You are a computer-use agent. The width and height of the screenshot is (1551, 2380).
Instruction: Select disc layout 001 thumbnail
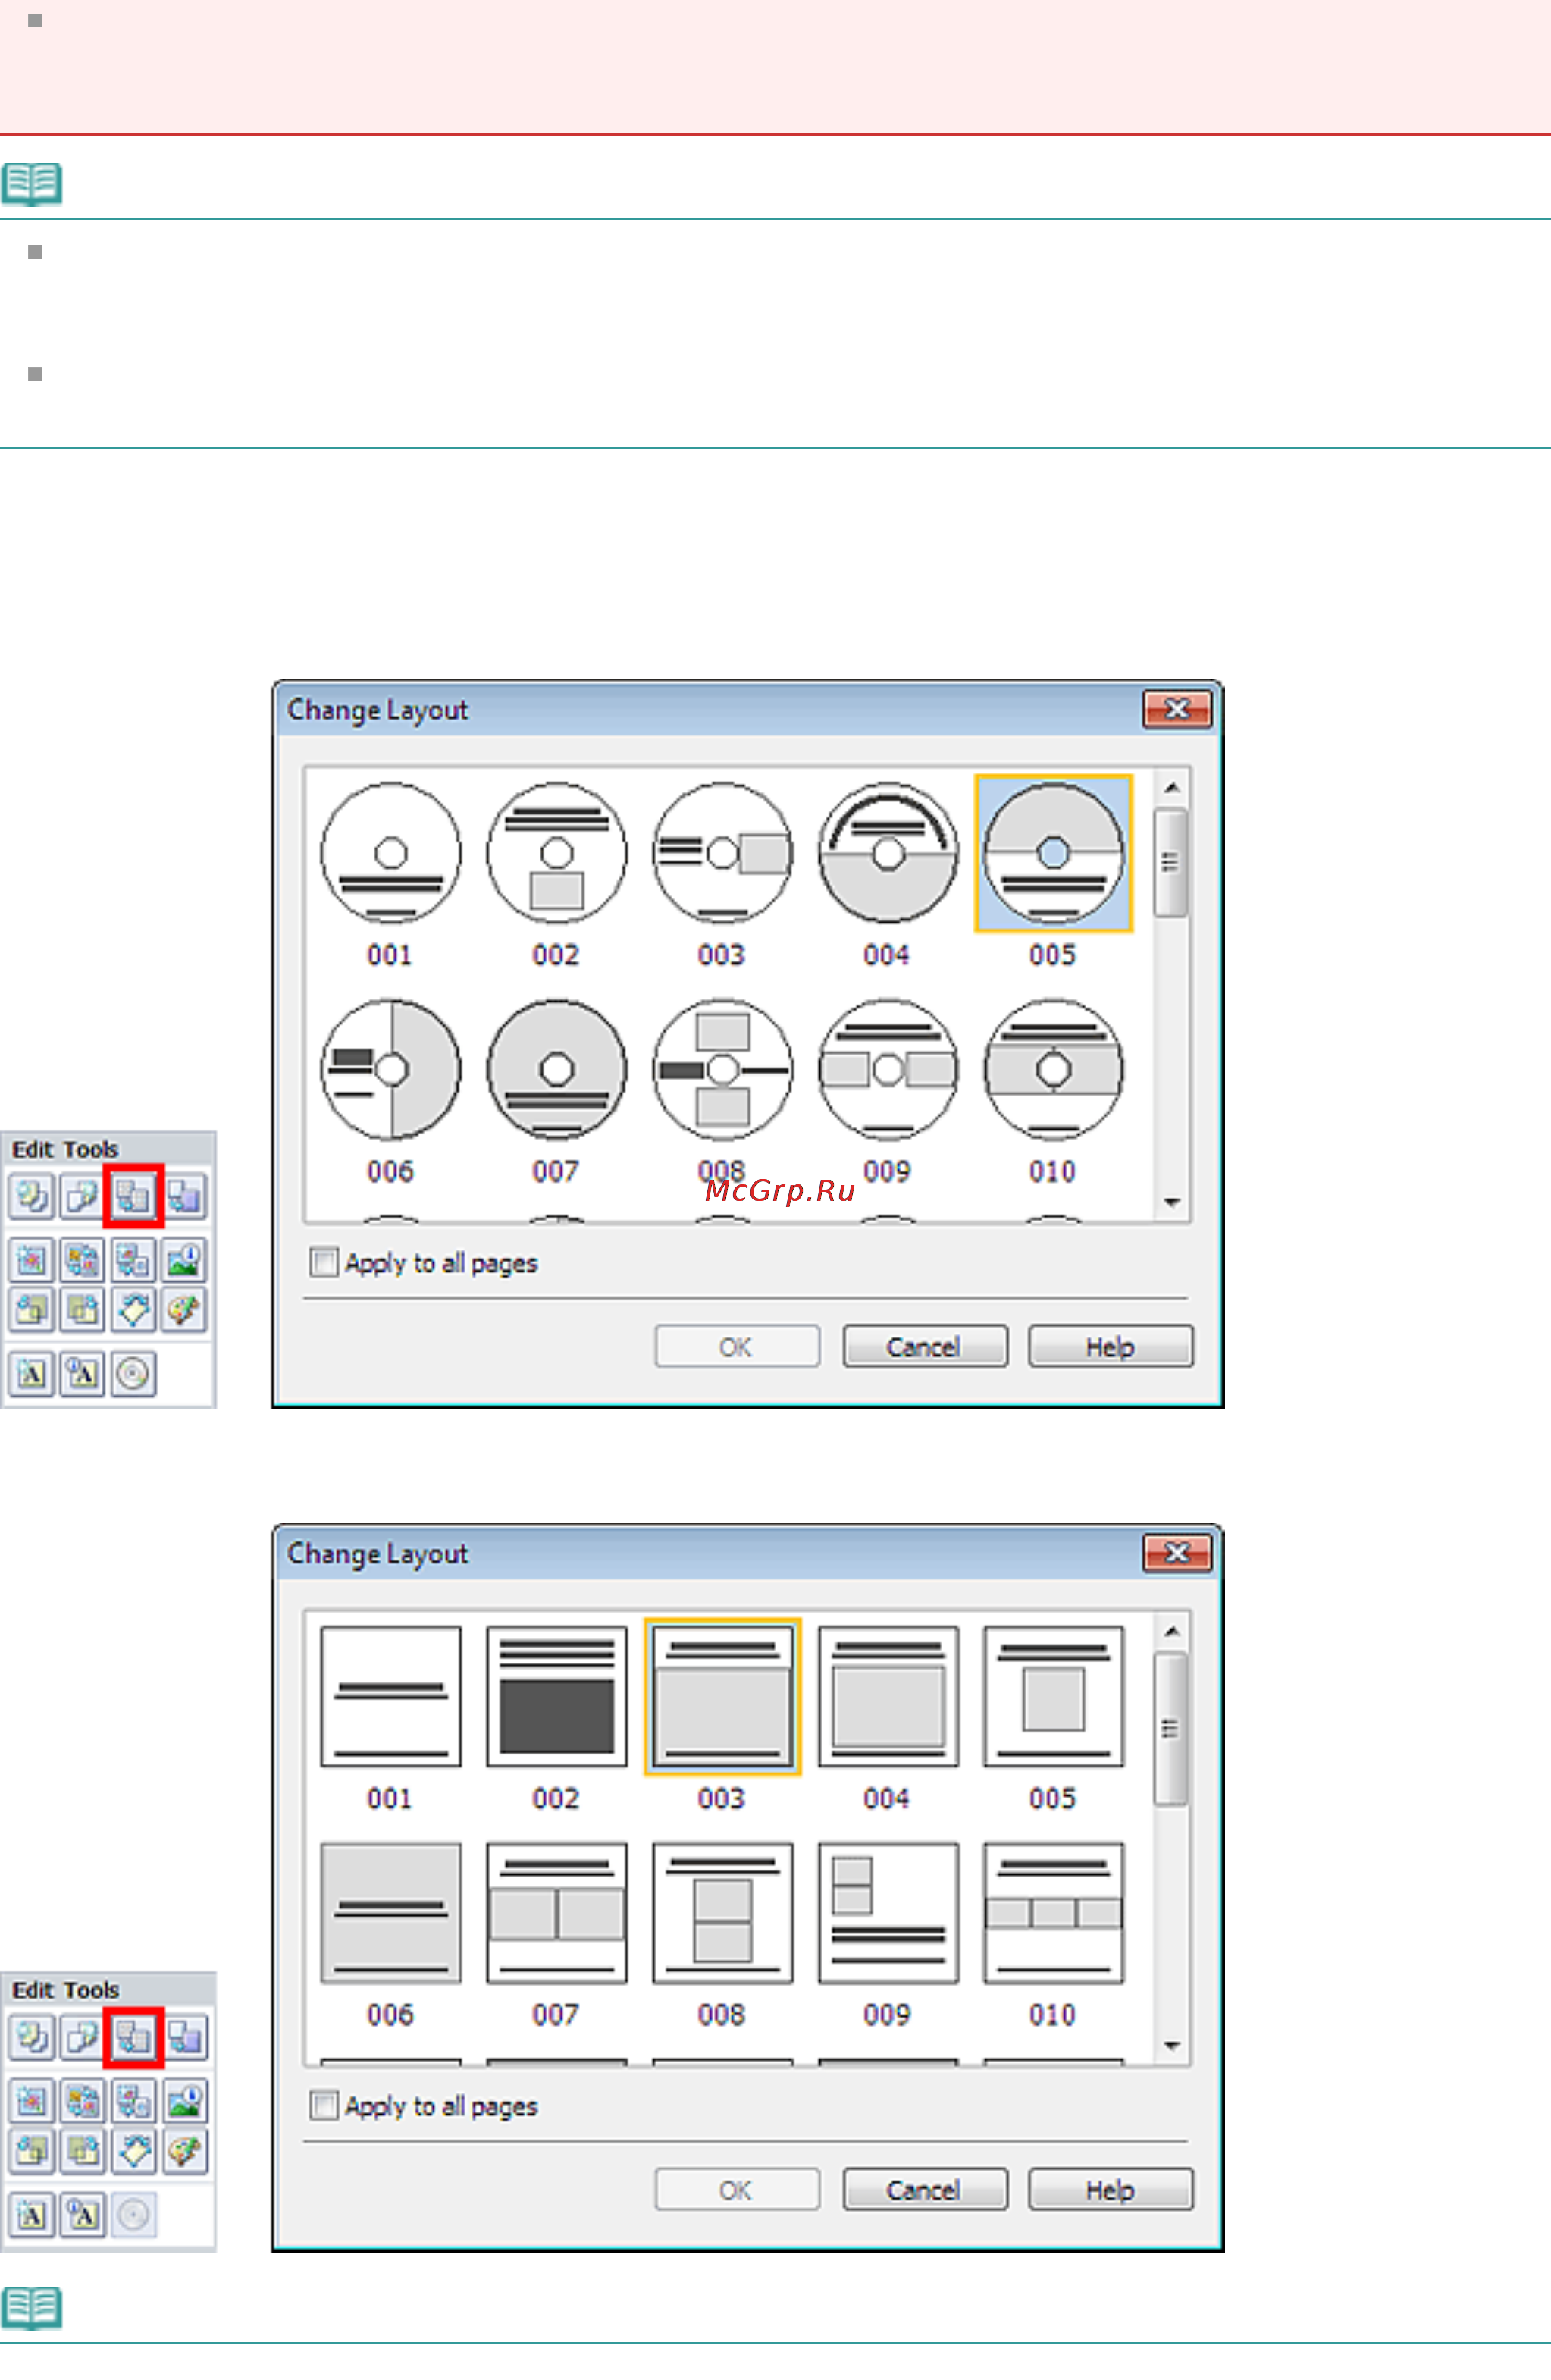(x=391, y=853)
